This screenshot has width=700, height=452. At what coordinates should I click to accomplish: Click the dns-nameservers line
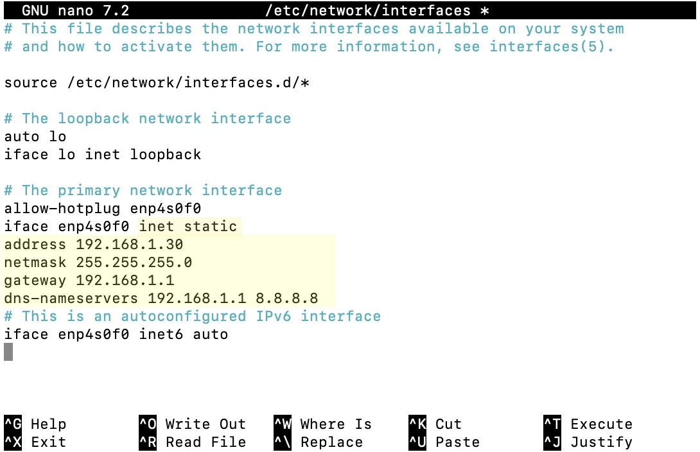coord(161,298)
